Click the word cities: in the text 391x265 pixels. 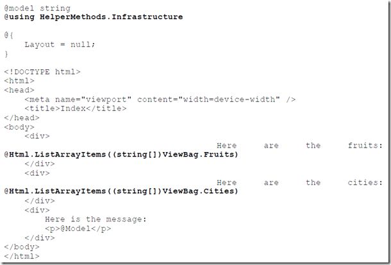coord(365,182)
